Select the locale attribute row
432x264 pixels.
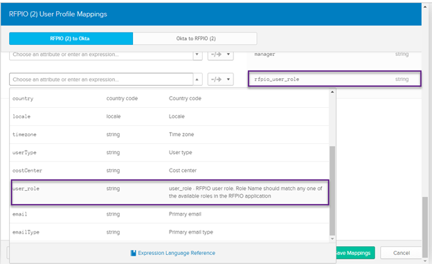point(170,116)
